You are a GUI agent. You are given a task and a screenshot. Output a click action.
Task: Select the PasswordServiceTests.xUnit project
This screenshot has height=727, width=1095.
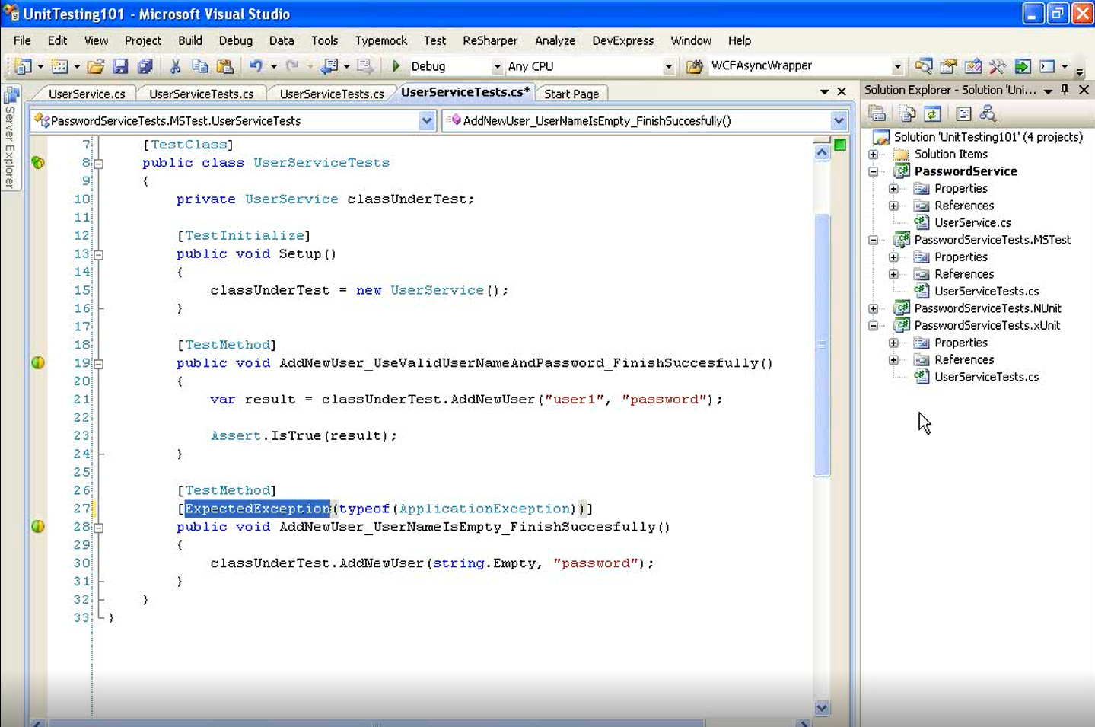(987, 325)
